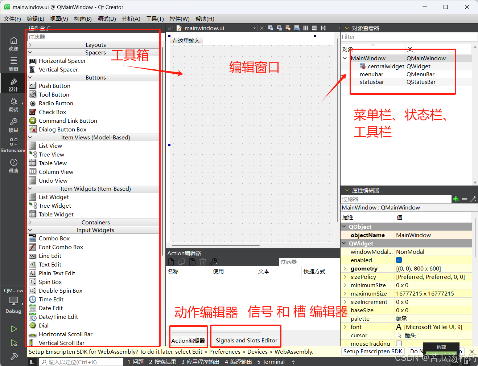
Task: Open the mainwindow.ui document dropdown
Action: coord(254,28)
